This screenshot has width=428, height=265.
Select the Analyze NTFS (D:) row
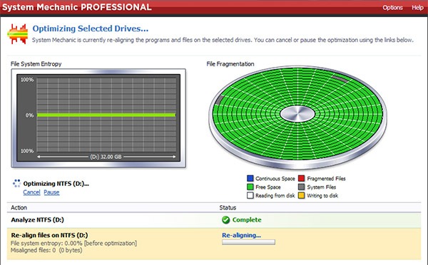click(214, 220)
